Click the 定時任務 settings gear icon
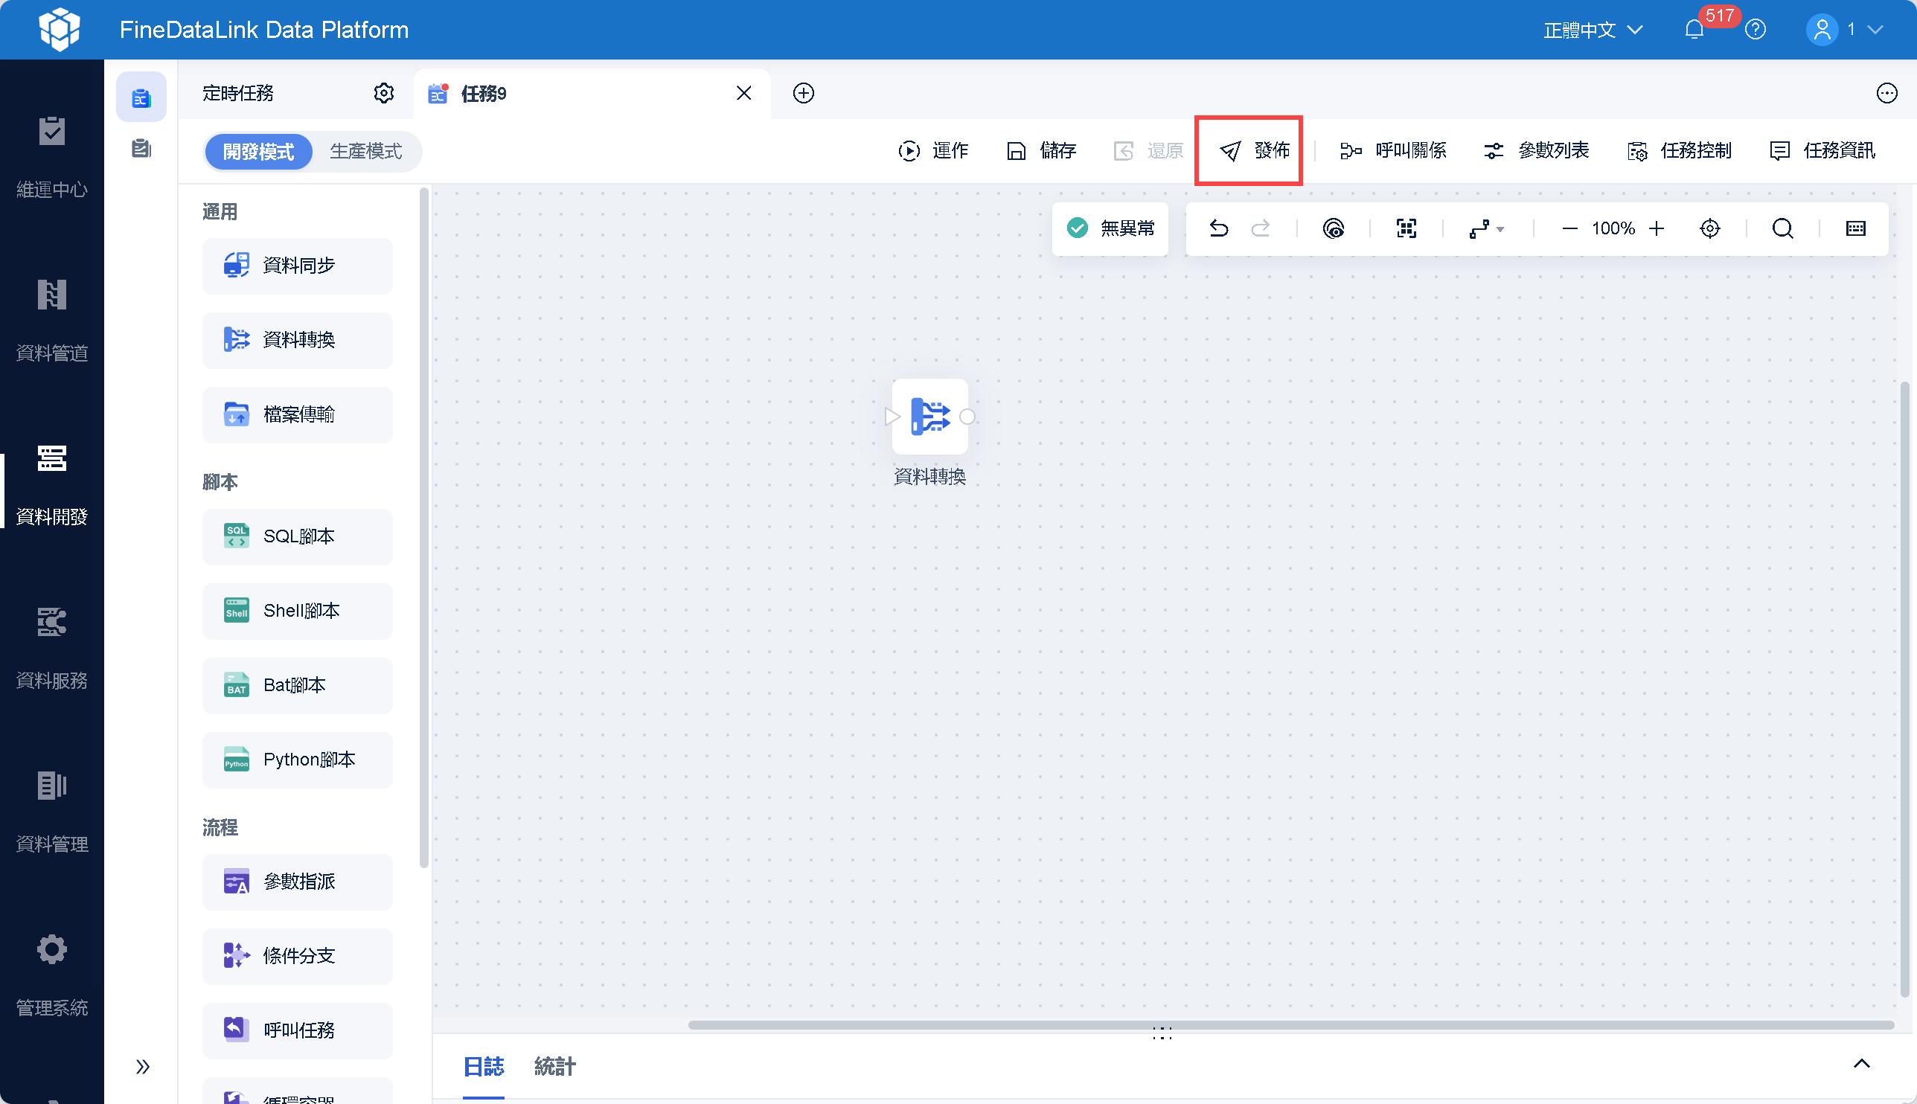This screenshot has height=1104, width=1917. click(x=384, y=93)
